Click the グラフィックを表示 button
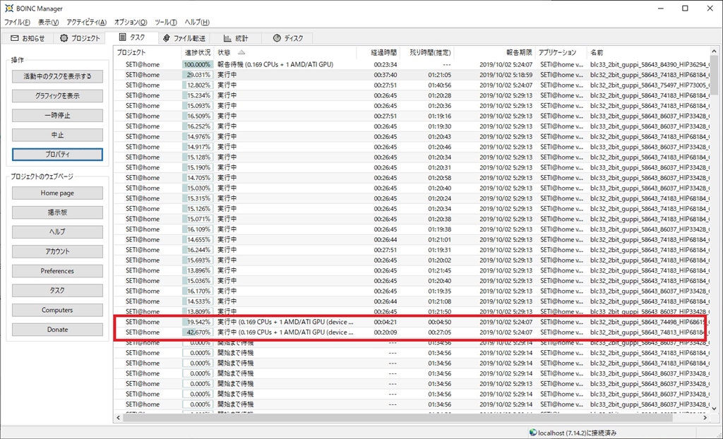The width and height of the screenshot is (723, 439). tap(57, 96)
